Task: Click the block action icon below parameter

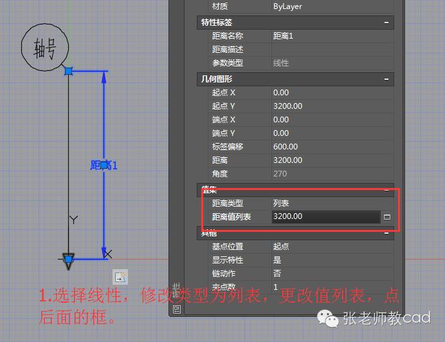Action: (x=120, y=277)
